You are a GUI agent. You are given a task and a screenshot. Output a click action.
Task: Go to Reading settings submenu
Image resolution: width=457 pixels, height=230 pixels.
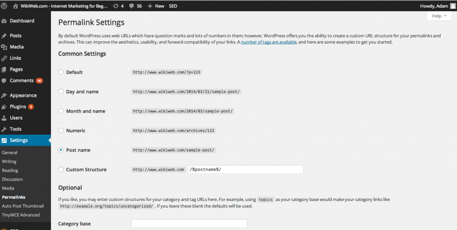tap(10, 170)
